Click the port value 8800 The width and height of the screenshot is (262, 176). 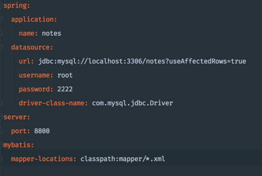point(42,131)
